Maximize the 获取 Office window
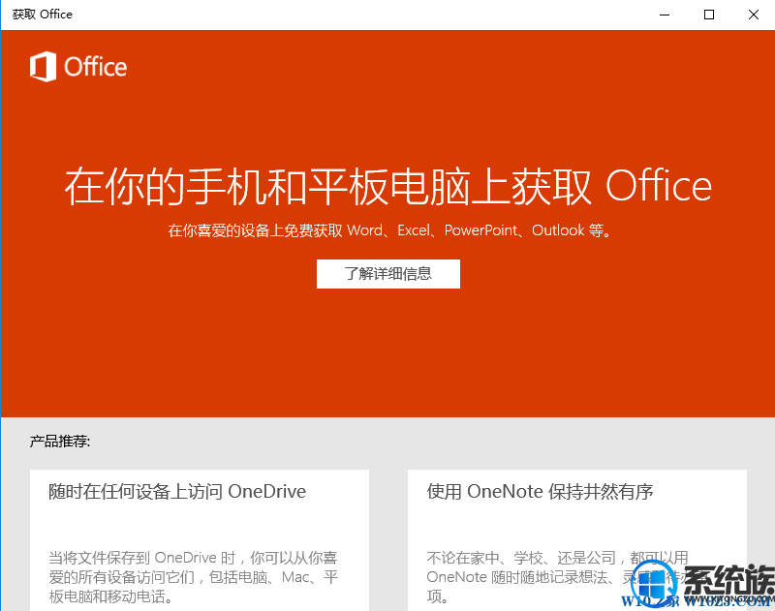 point(709,15)
